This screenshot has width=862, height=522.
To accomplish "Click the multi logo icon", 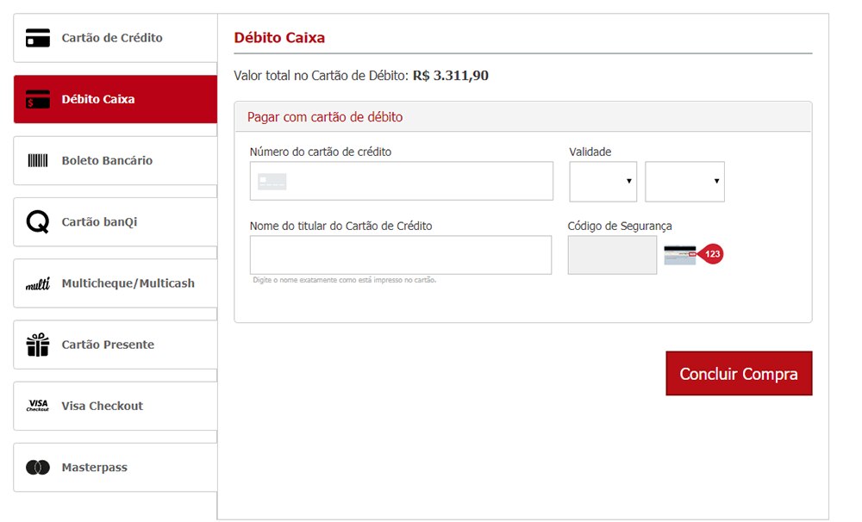I will click(x=38, y=283).
